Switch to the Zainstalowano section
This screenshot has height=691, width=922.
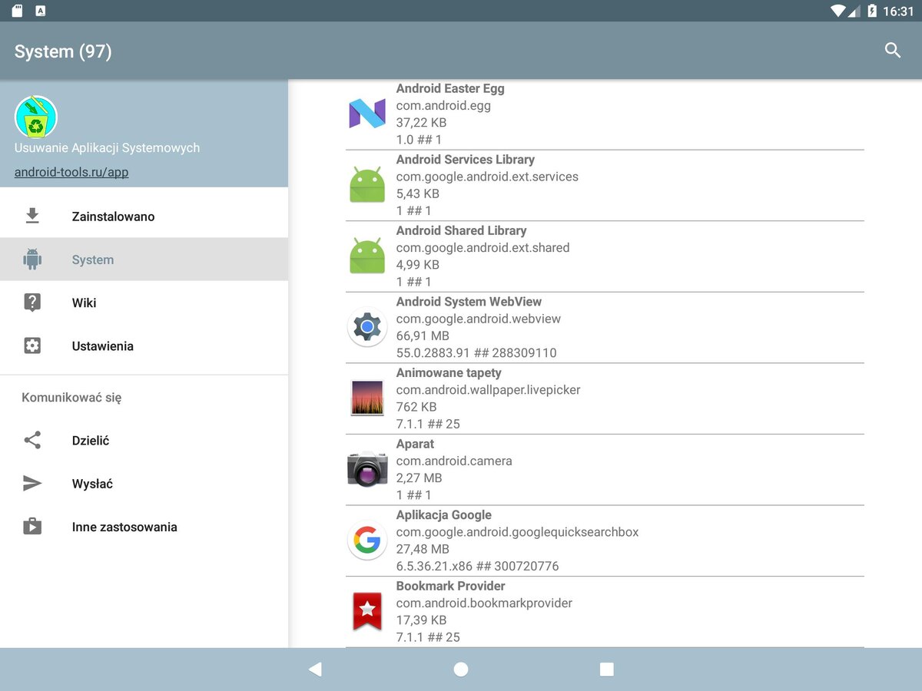pyautogui.click(x=113, y=216)
